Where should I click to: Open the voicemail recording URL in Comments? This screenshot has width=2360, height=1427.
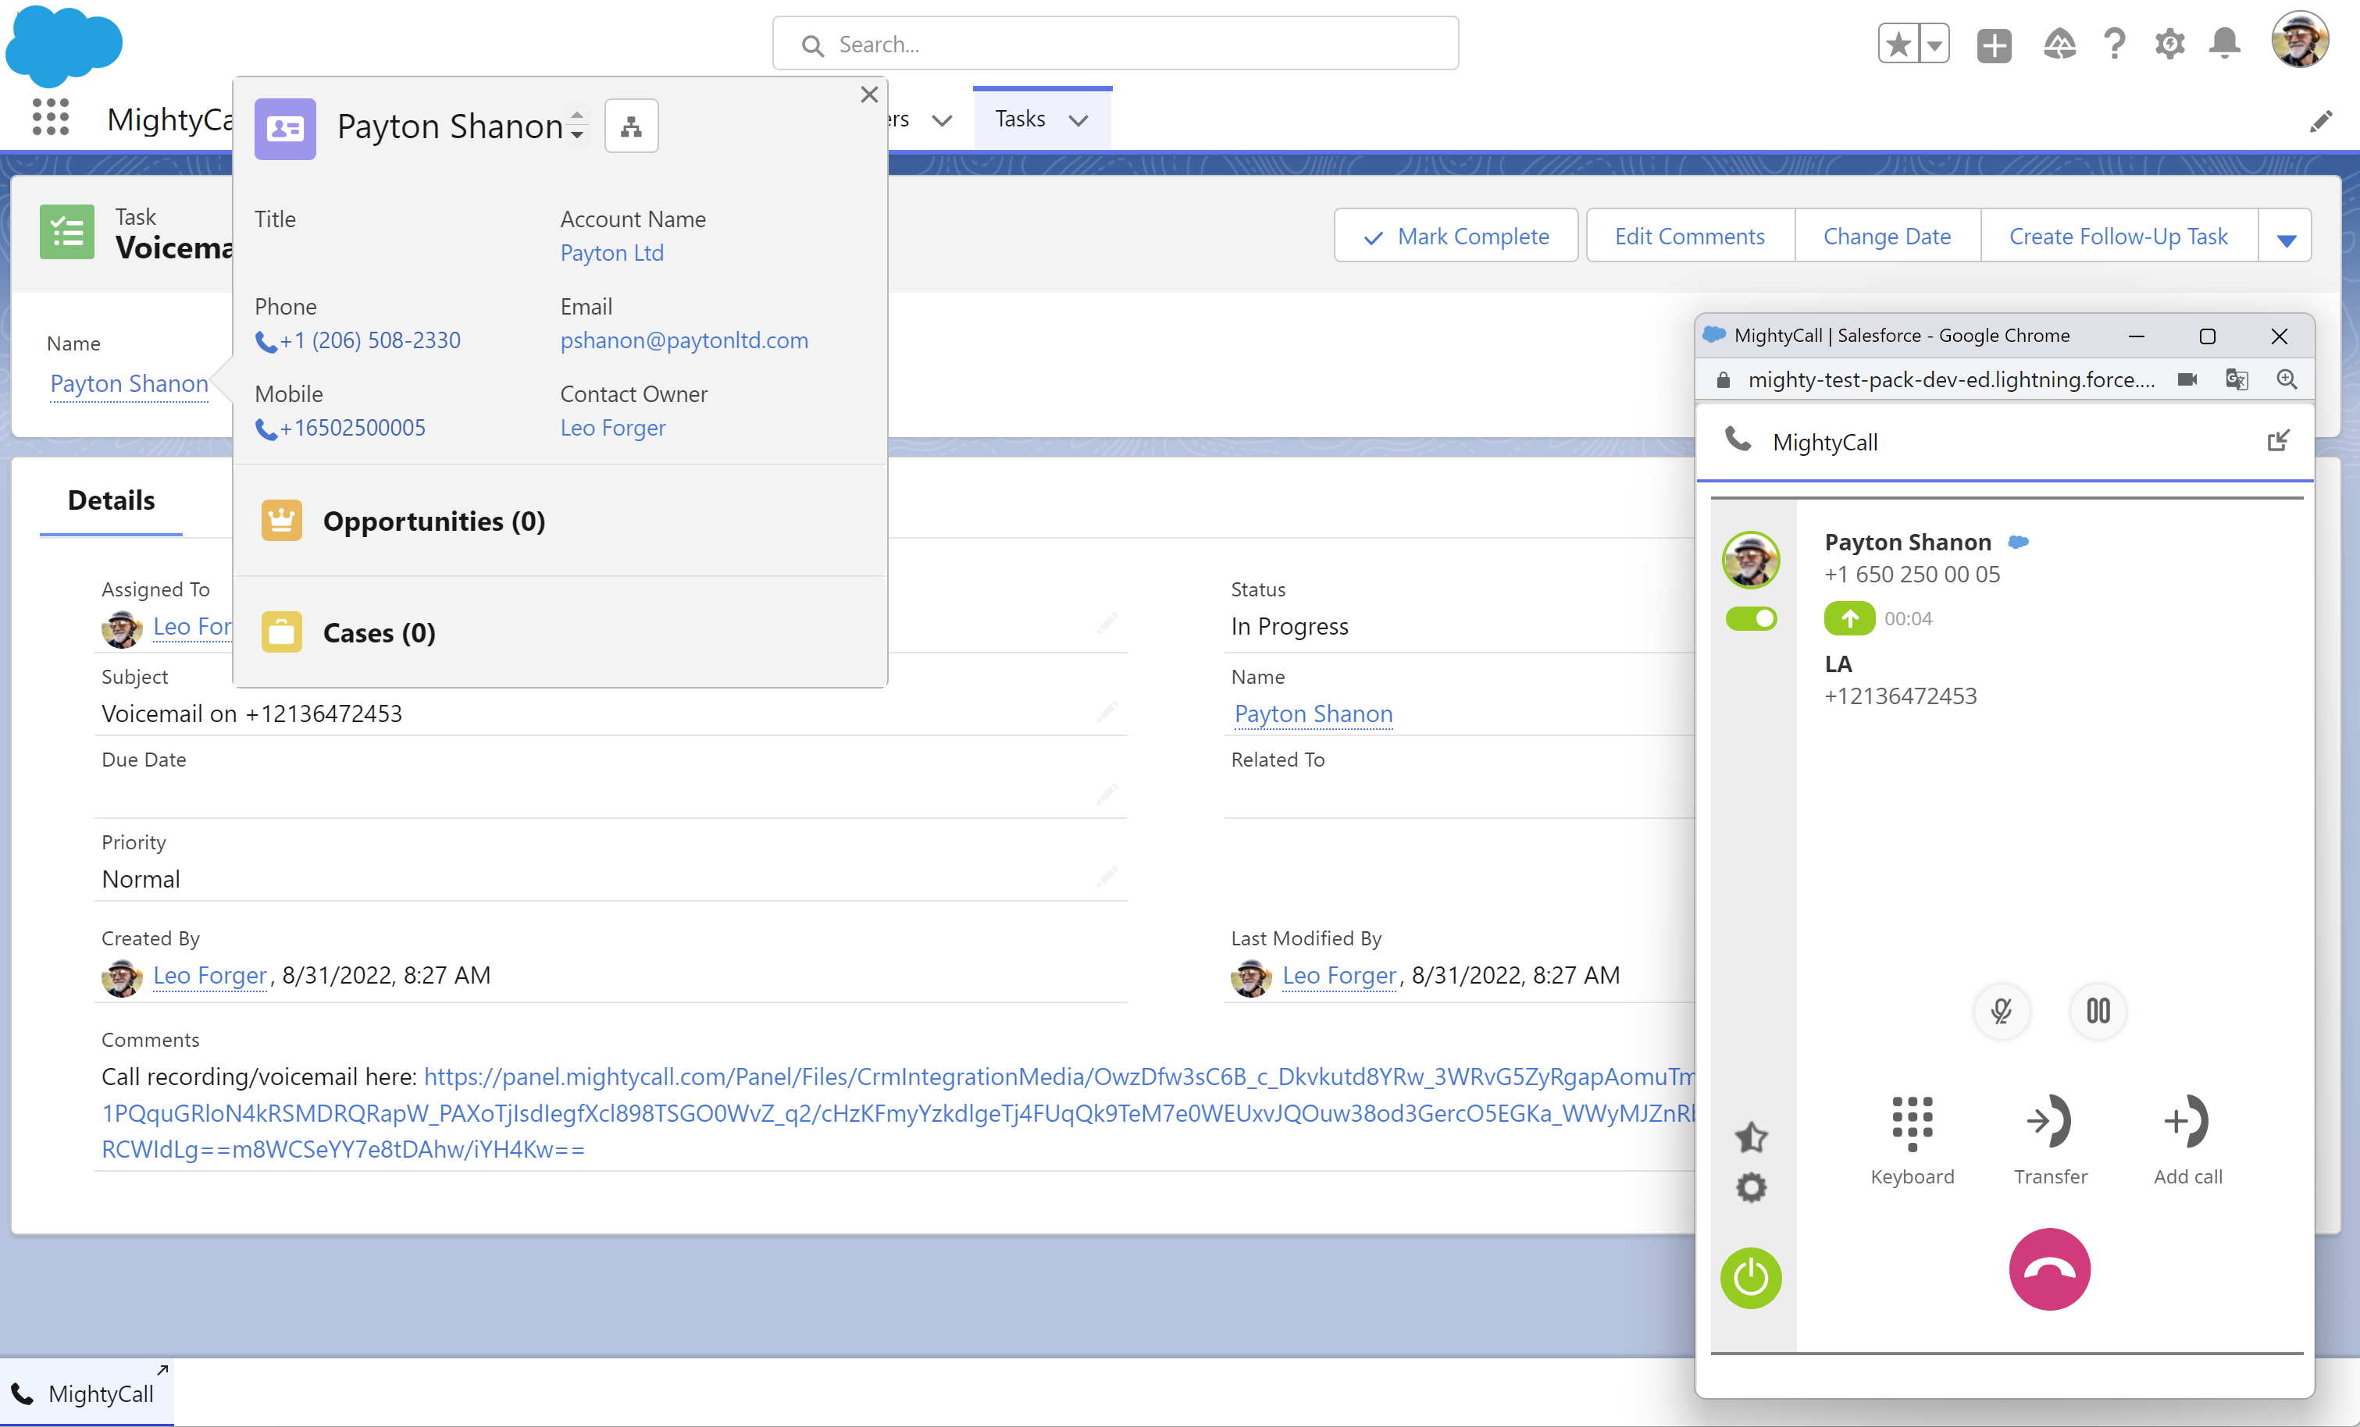pos(898,1113)
